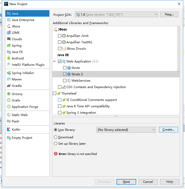Click the JBoss Drools icon
185x189 pixels.
coord(64,49)
